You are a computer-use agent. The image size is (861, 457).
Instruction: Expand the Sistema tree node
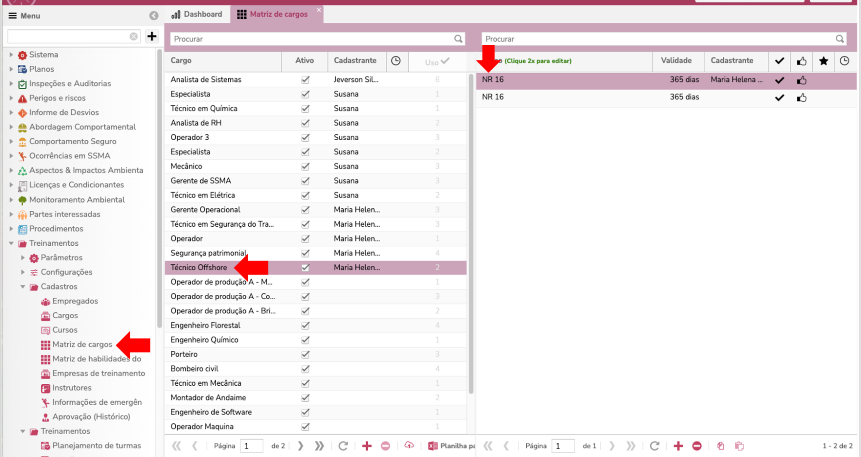12,55
